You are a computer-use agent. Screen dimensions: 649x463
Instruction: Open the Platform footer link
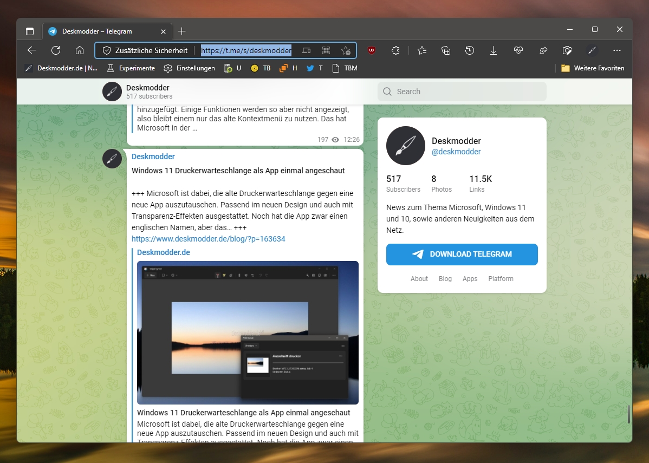pyautogui.click(x=501, y=279)
